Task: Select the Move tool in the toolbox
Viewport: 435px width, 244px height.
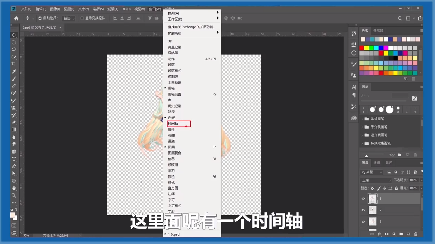Action: tap(14, 35)
